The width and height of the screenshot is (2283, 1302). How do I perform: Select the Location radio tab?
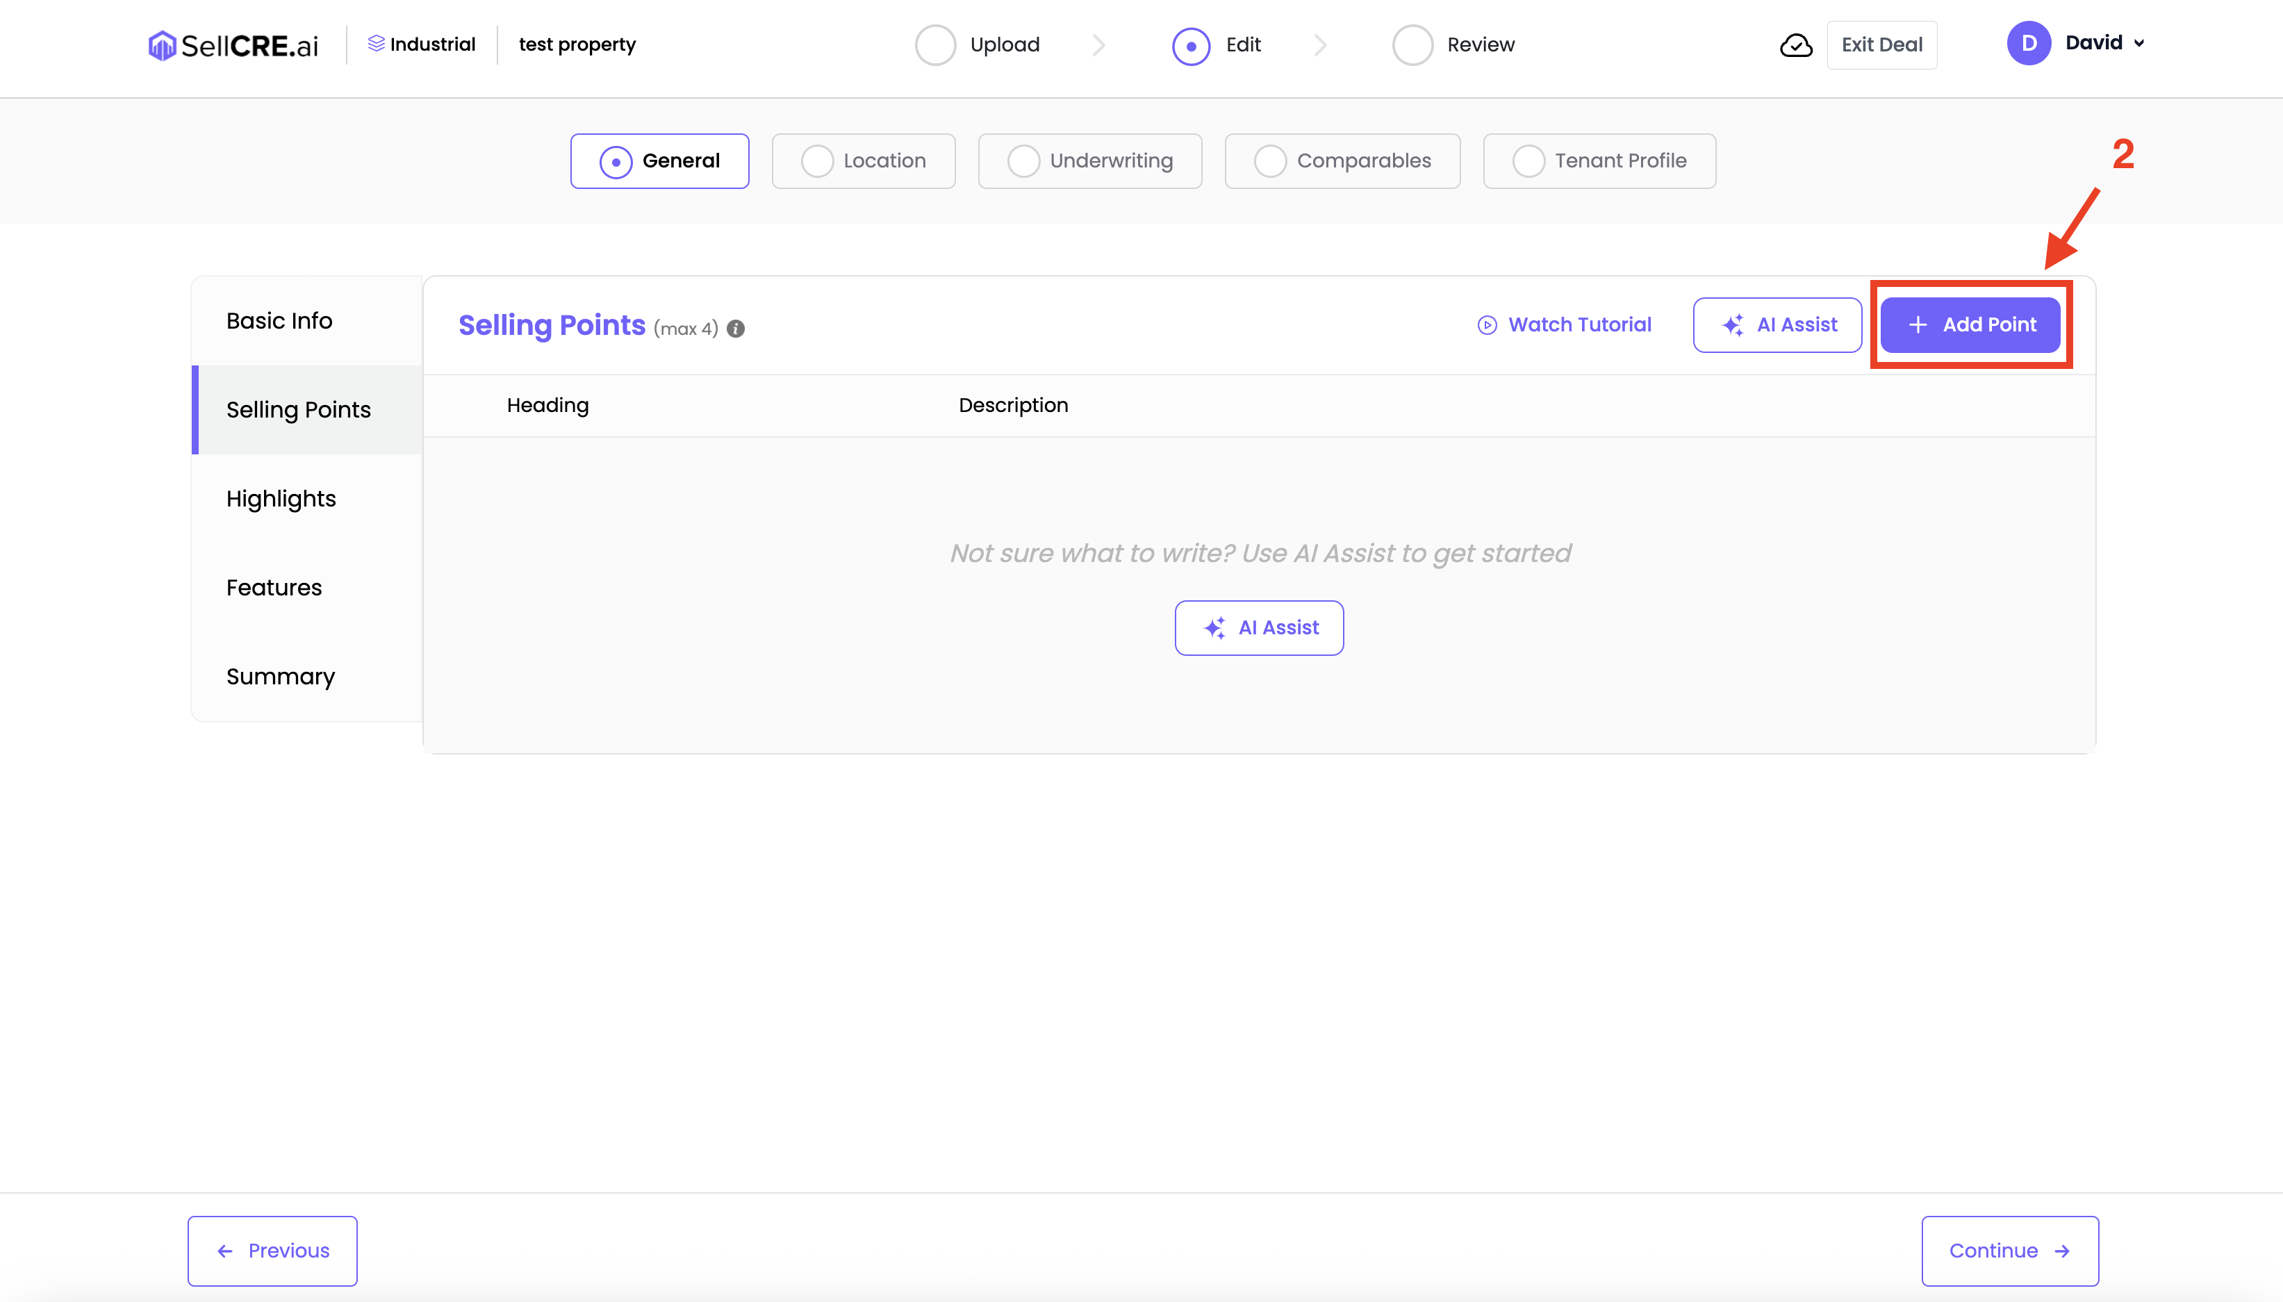pyautogui.click(x=817, y=162)
